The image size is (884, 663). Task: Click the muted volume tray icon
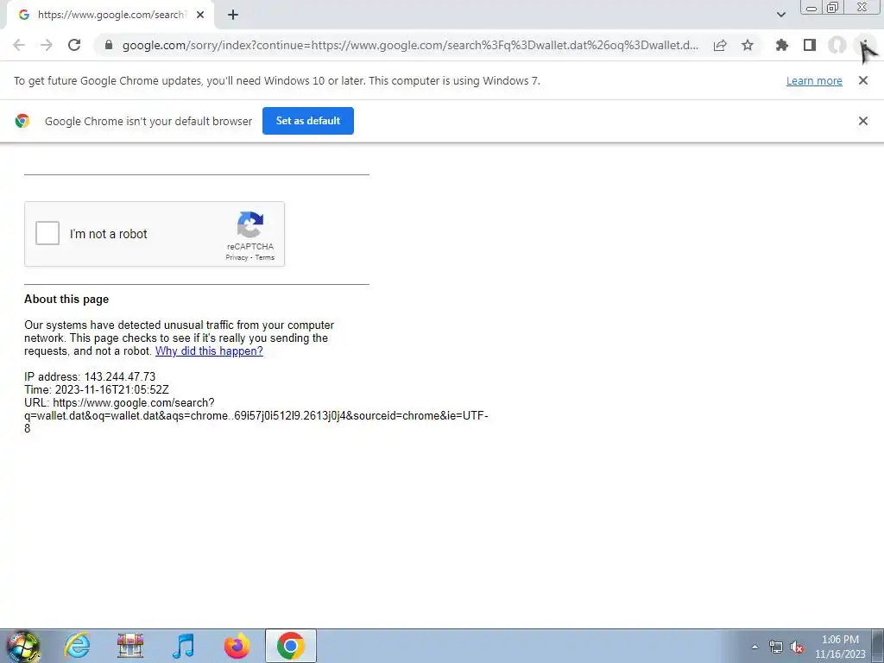click(x=797, y=647)
